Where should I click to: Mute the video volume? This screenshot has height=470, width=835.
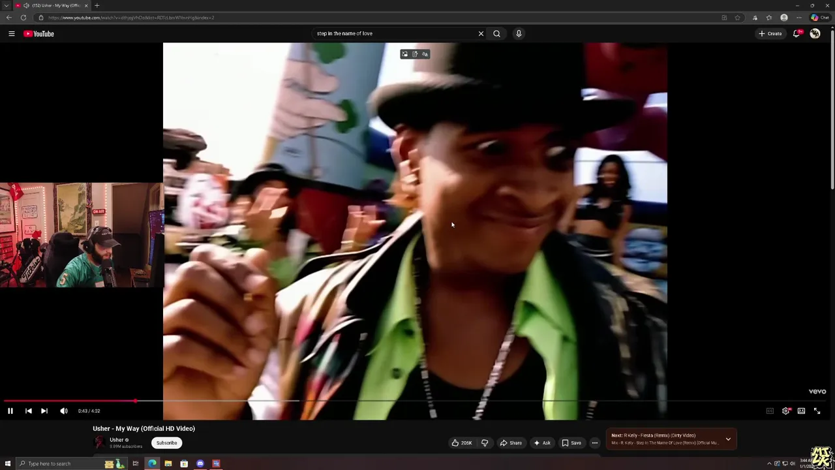coord(64,411)
